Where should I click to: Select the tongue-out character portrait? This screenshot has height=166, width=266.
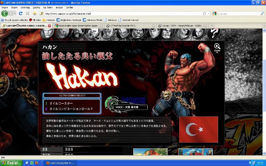pyautogui.click(x=77, y=34)
